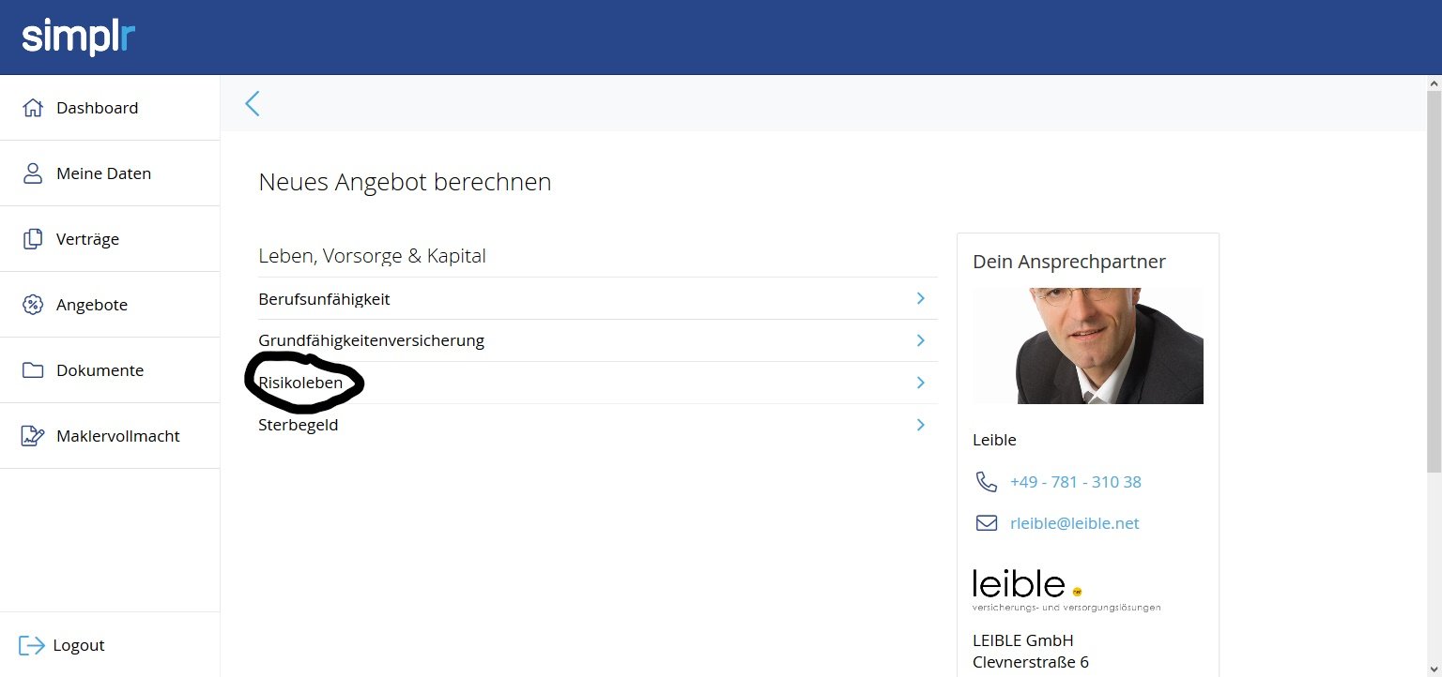Viewport: 1442px width, 677px height.
Task: Click the Dashboard house icon
Action: point(33,108)
